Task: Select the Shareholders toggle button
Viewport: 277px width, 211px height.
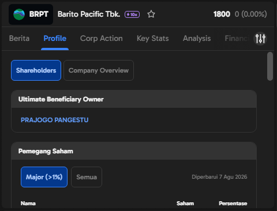Action: click(x=36, y=70)
